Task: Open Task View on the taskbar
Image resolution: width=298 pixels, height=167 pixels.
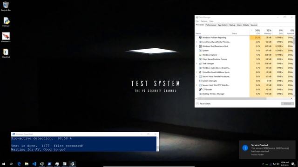Action: (11, 164)
